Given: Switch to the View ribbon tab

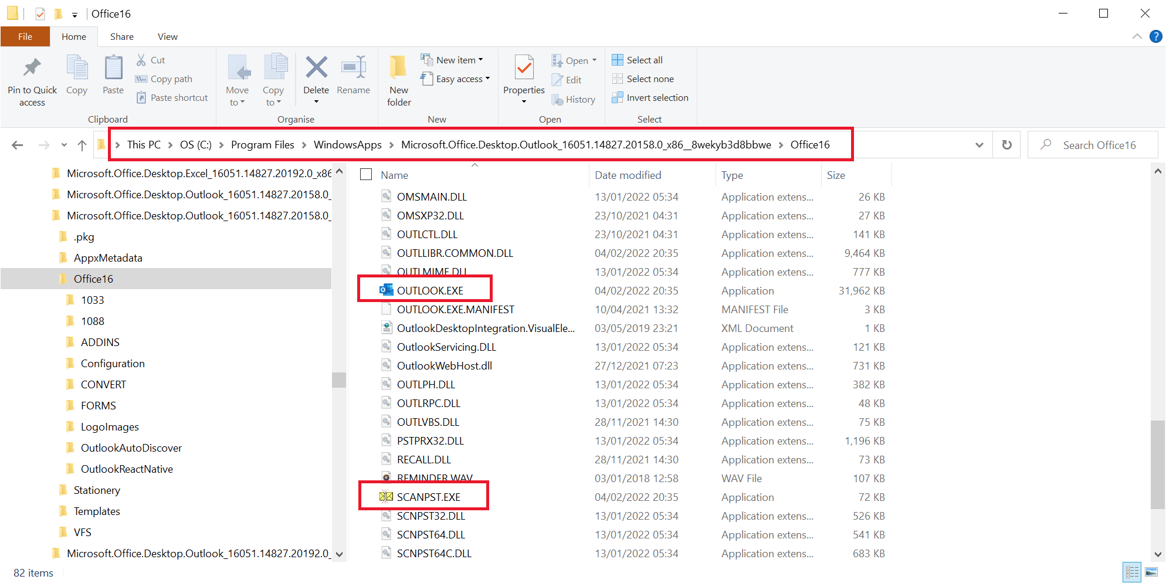Looking at the screenshot, I should tap(167, 36).
